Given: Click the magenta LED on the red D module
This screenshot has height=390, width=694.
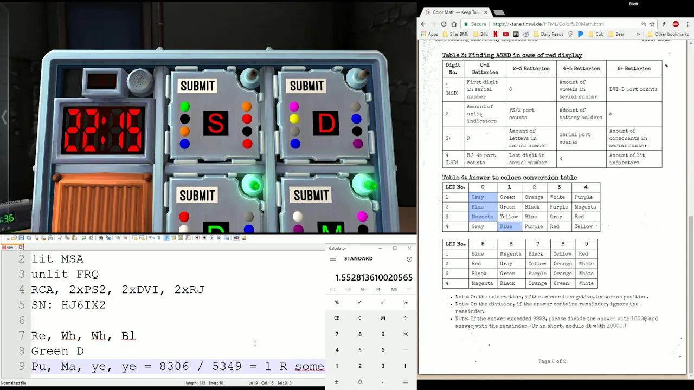Looking at the screenshot, I should click(294, 106).
